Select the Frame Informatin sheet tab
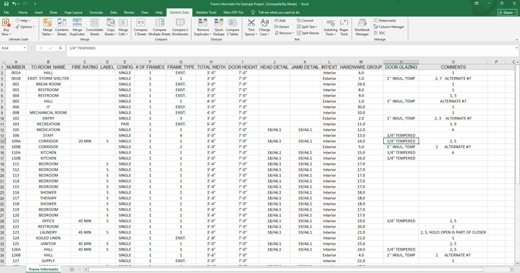Viewport: 520px width, 273px height. (43, 270)
